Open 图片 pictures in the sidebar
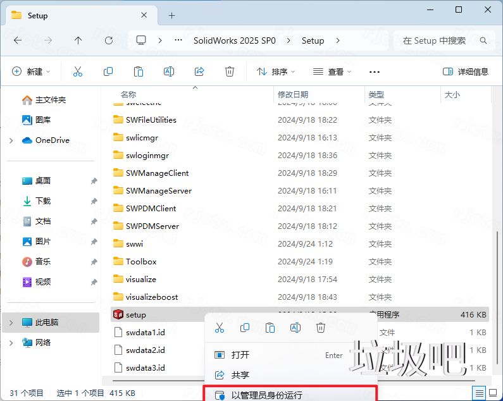This screenshot has width=503, height=401. (x=36, y=241)
